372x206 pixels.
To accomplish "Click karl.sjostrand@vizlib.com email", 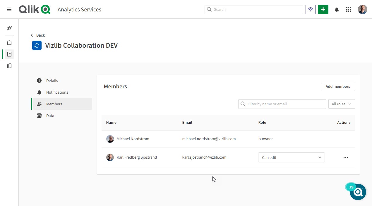I will coord(204,157).
